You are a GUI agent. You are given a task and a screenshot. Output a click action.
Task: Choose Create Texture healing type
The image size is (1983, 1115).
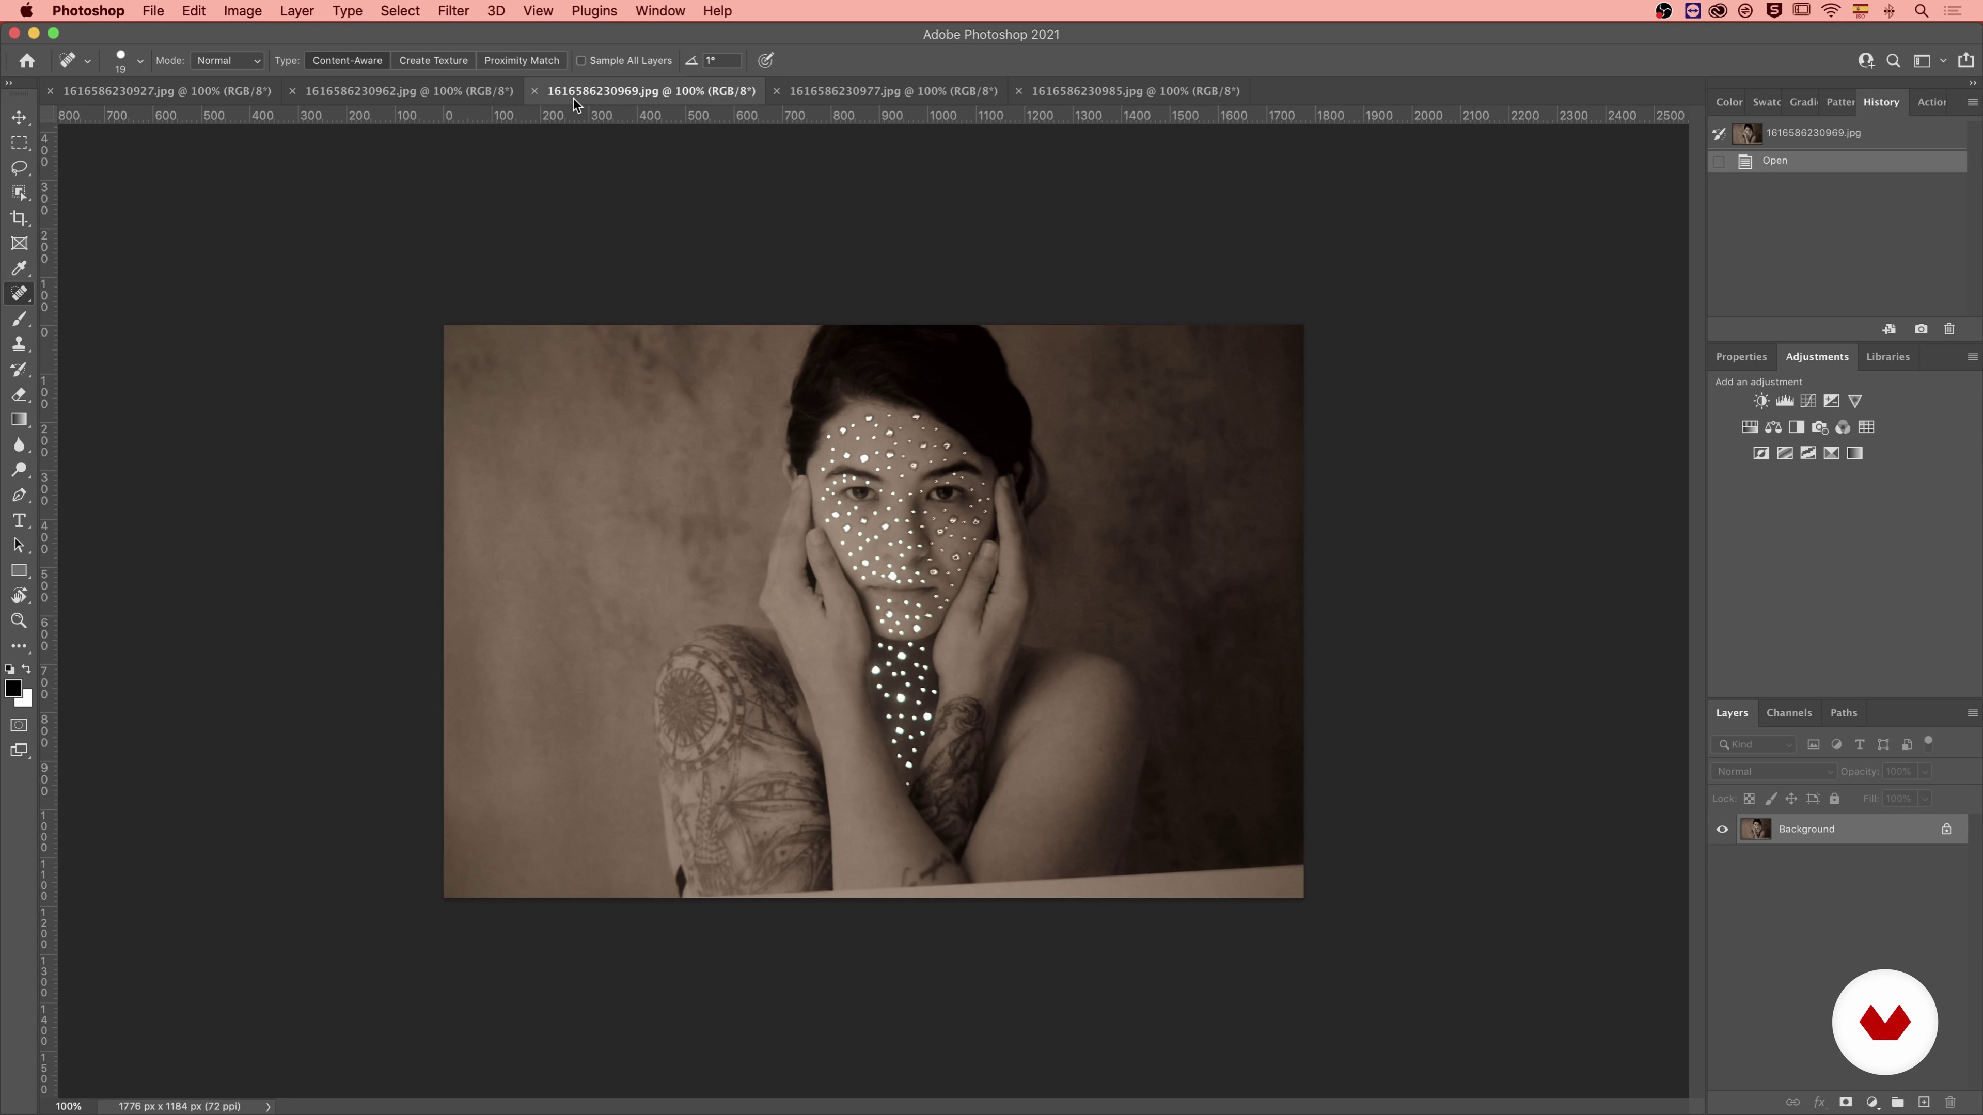click(x=433, y=61)
